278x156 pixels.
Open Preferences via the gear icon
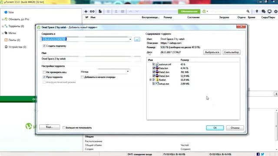click(x=276, y=11)
